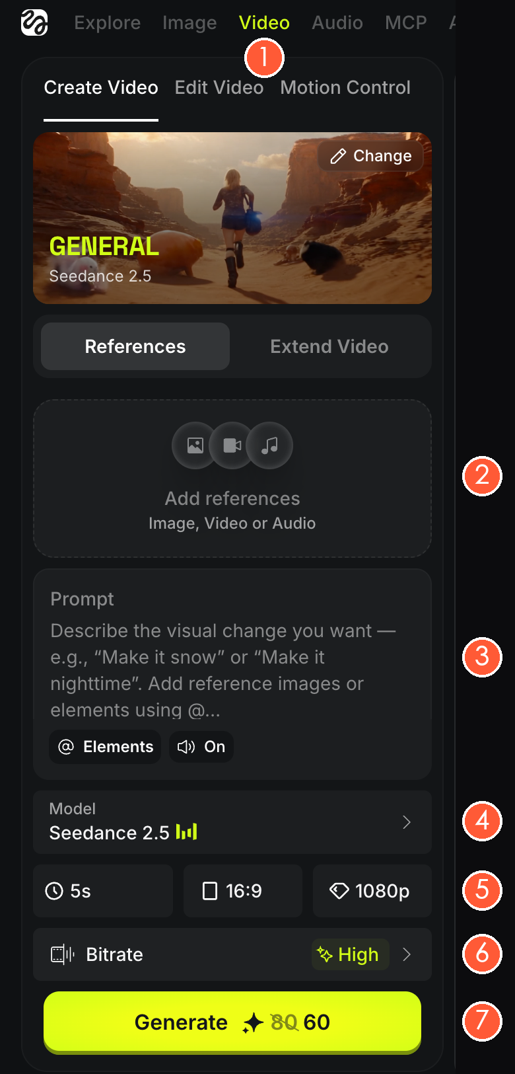
Task: Toggle audio On in the prompt box
Action: pos(201,747)
